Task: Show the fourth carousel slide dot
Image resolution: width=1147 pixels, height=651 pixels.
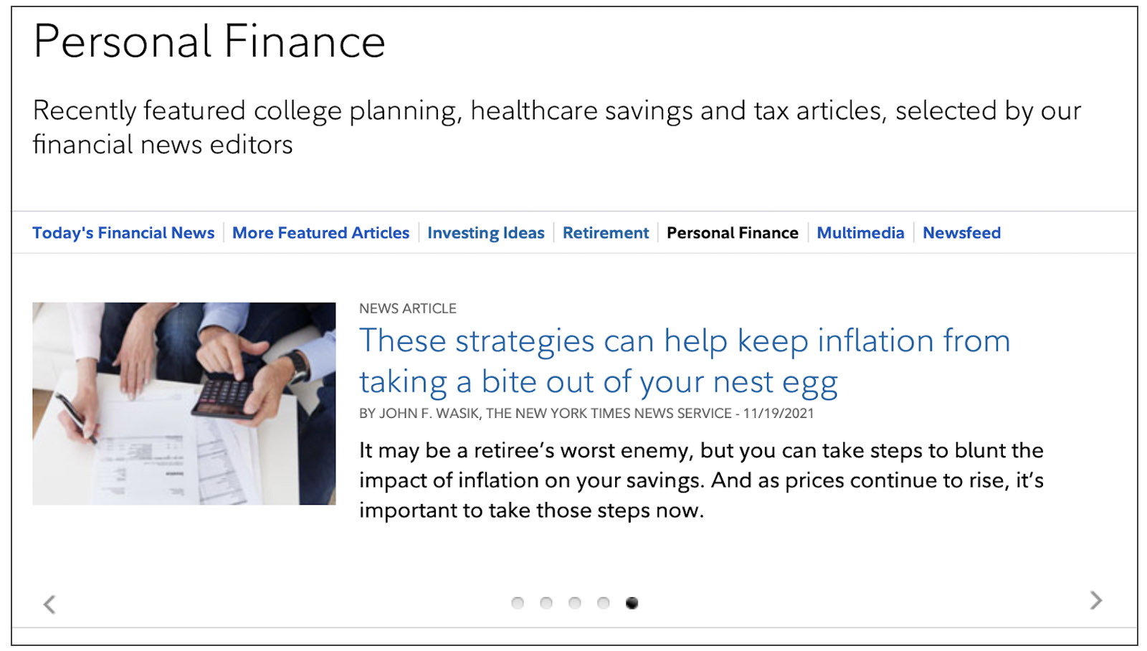Action: (604, 603)
